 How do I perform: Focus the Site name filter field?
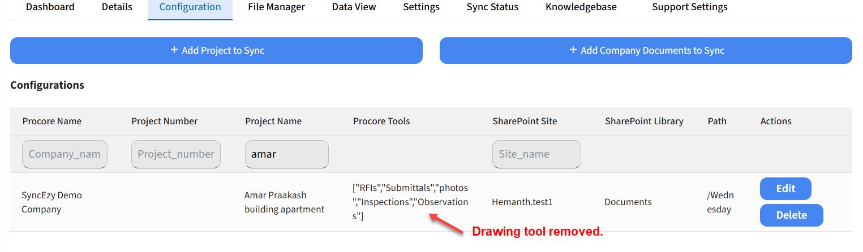536,154
